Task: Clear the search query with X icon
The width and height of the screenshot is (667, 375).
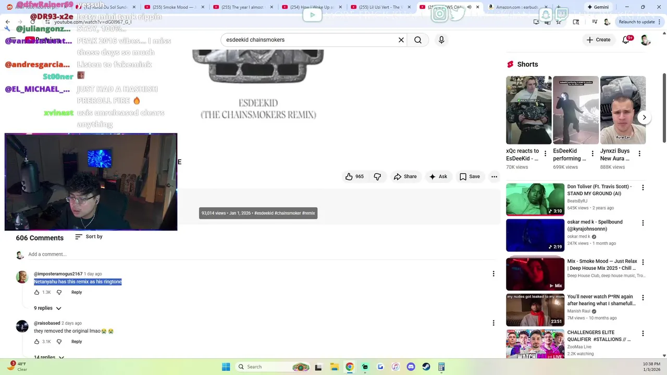Action: click(x=401, y=40)
